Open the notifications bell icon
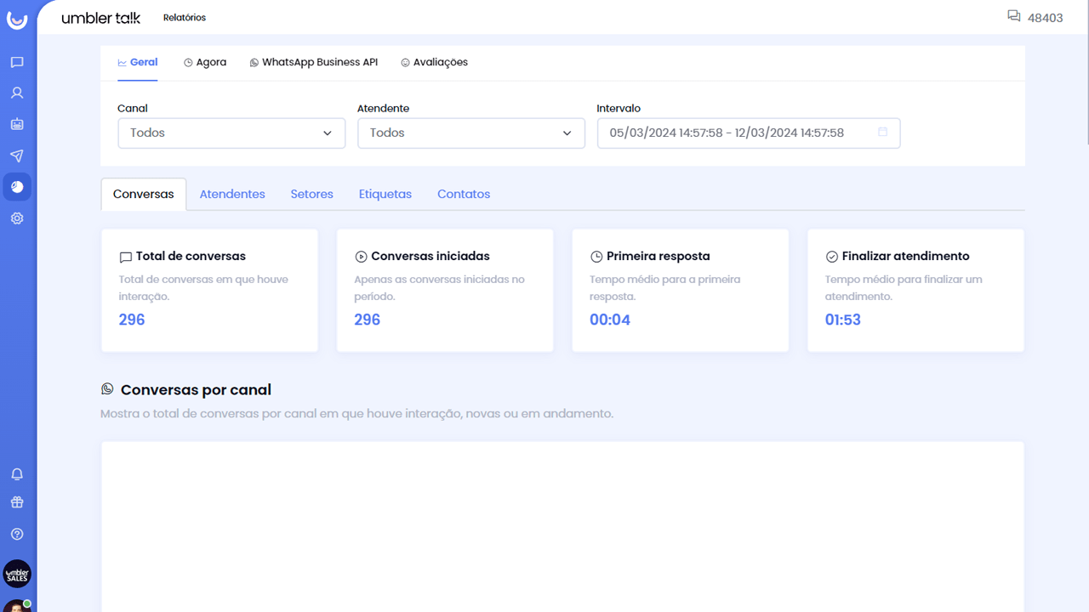The width and height of the screenshot is (1089, 612). pos(17,474)
